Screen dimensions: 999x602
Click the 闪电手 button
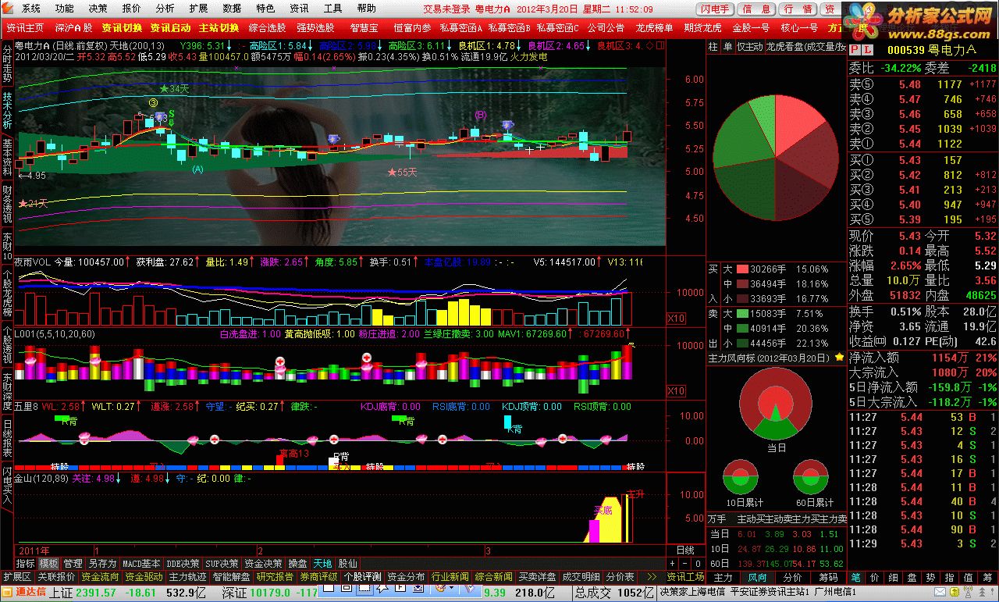(x=716, y=9)
